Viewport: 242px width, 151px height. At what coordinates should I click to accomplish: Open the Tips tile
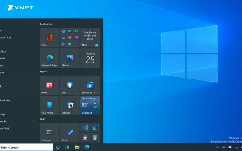click(x=70, y=85)
